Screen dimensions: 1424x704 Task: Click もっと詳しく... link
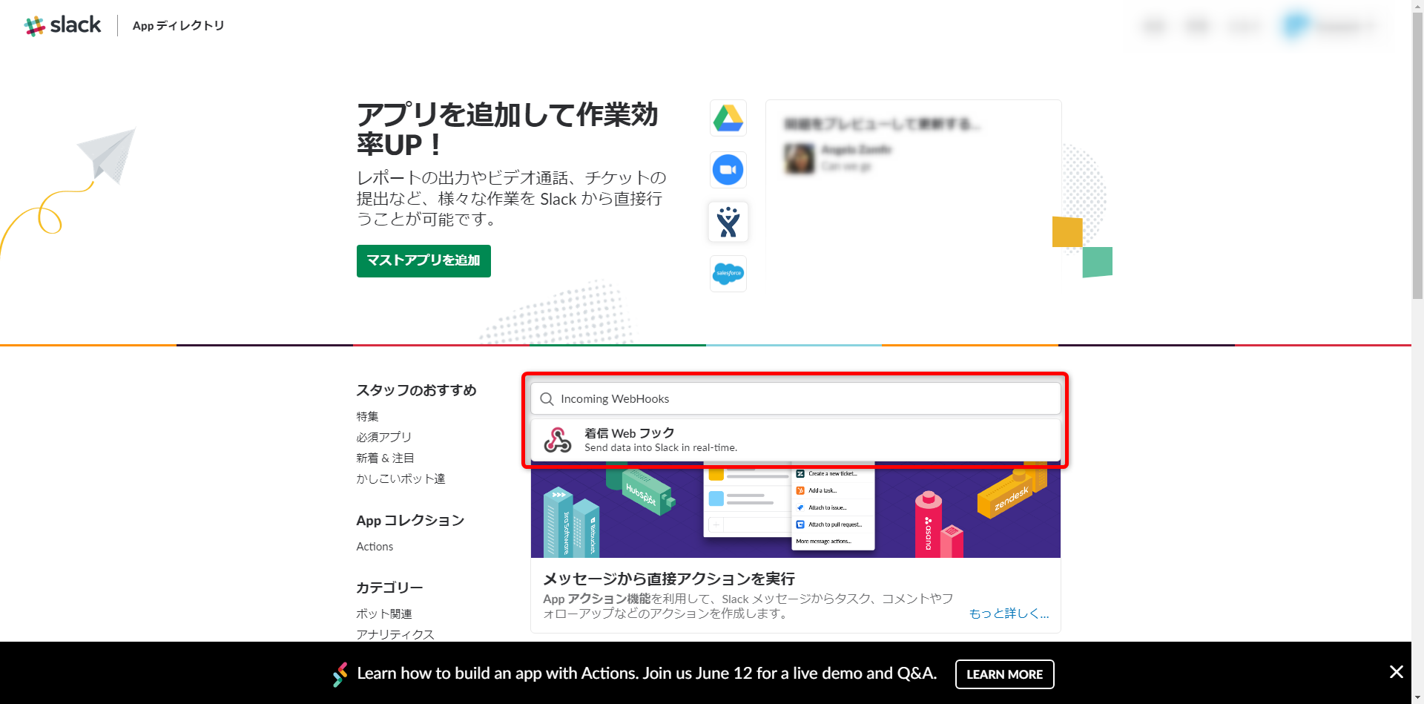[x=1009, y=613]
